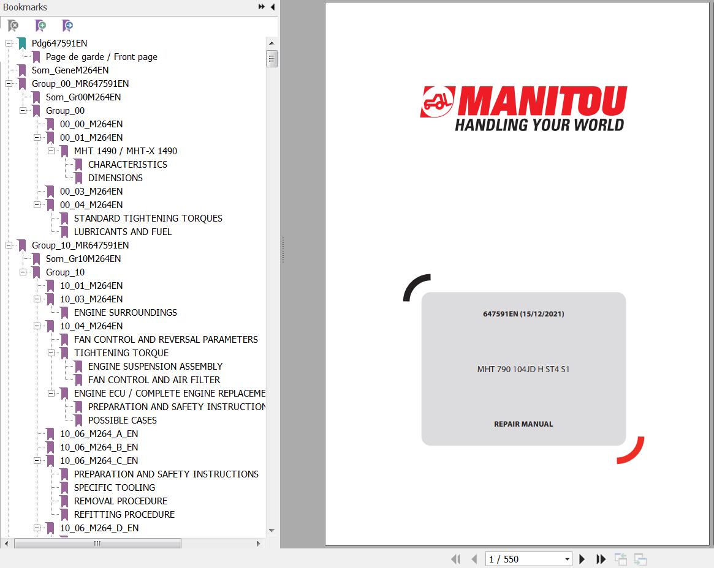
Task: Open ENGINE SUSPENSION ASSEMBLY bookmark
Action: [155, 367]
